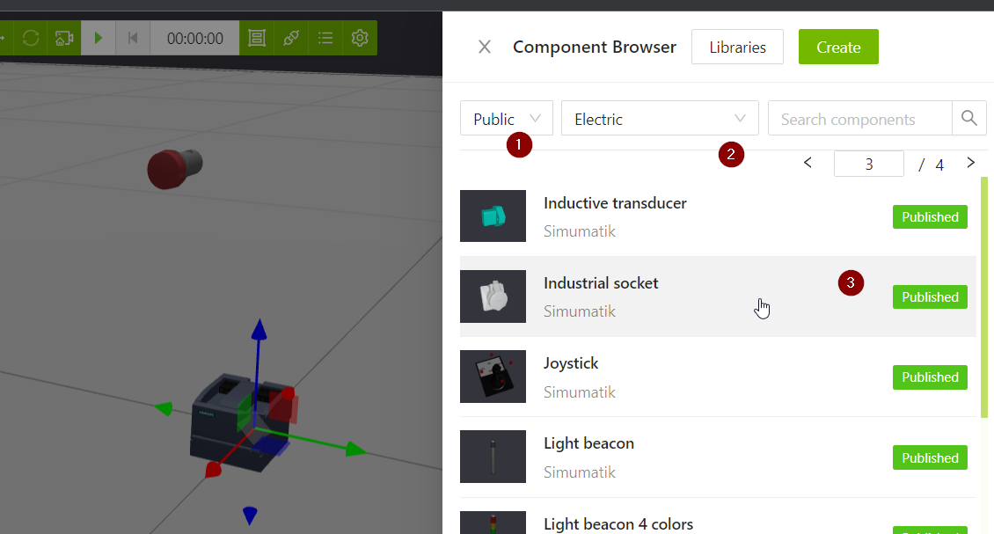994x534 pixels.
Task: Click the red sphere axis handle below the PLC
Action: click(x=214, y=470)
